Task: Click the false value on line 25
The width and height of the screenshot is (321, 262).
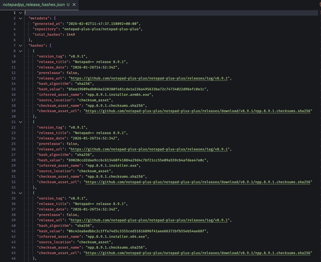Action: tap(72, 144)
